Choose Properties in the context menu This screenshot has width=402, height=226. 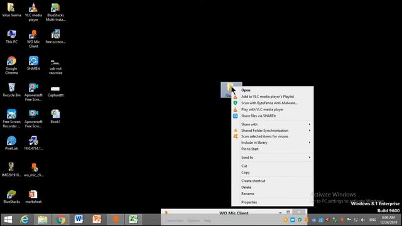[x=272, y=202]
